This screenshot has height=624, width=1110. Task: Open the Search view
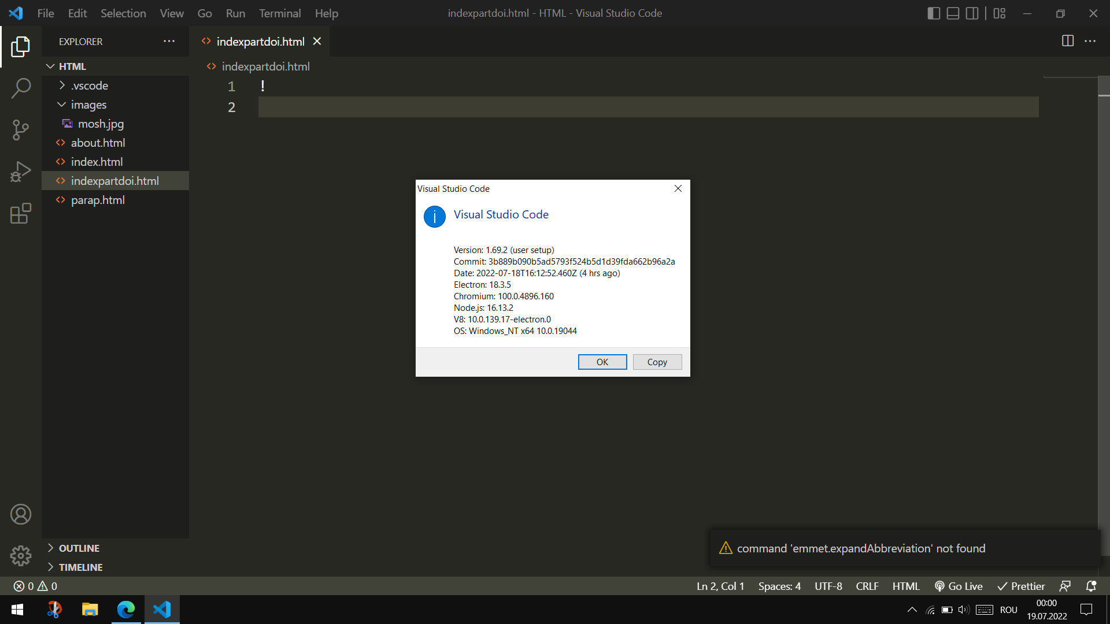click(21, 88)
